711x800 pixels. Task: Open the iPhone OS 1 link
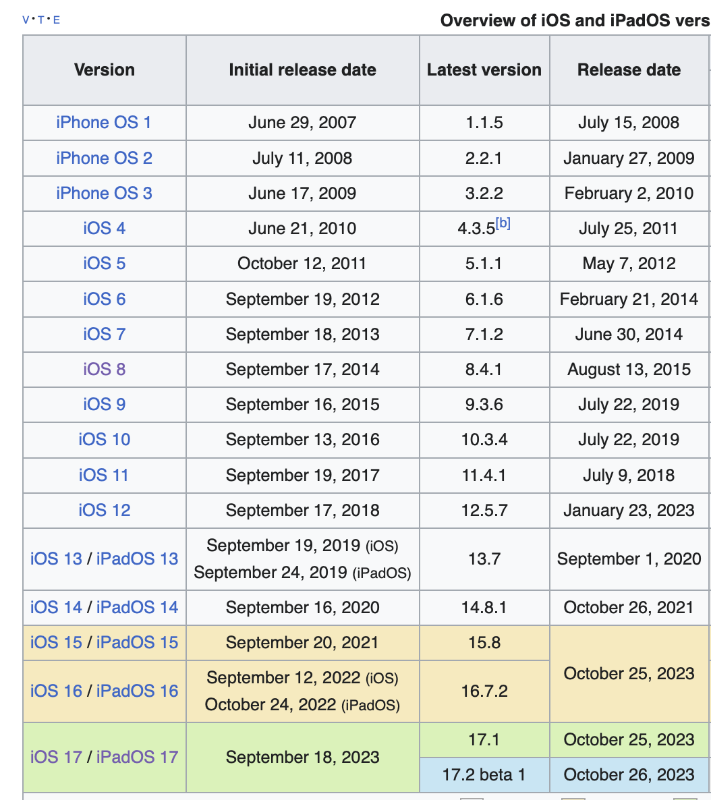104,123
